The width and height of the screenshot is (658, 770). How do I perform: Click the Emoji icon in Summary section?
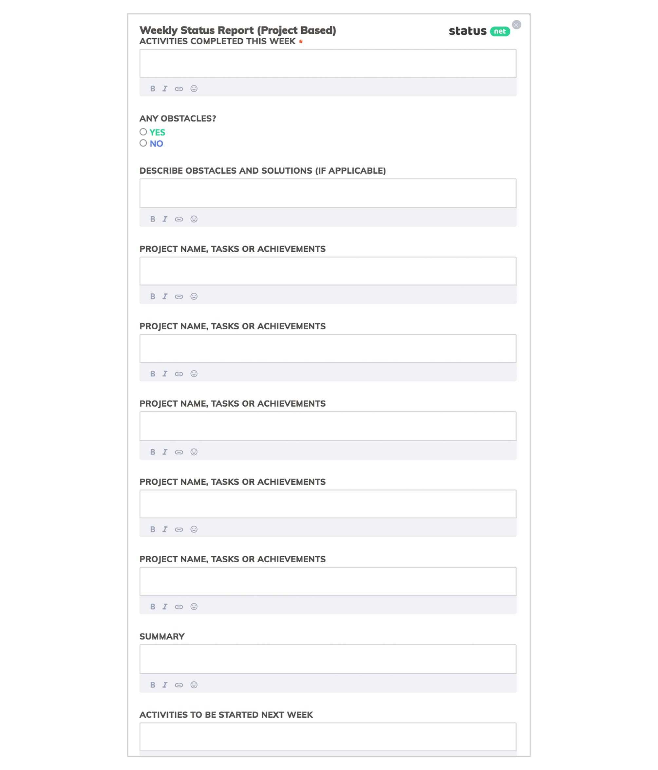point(194,684)
